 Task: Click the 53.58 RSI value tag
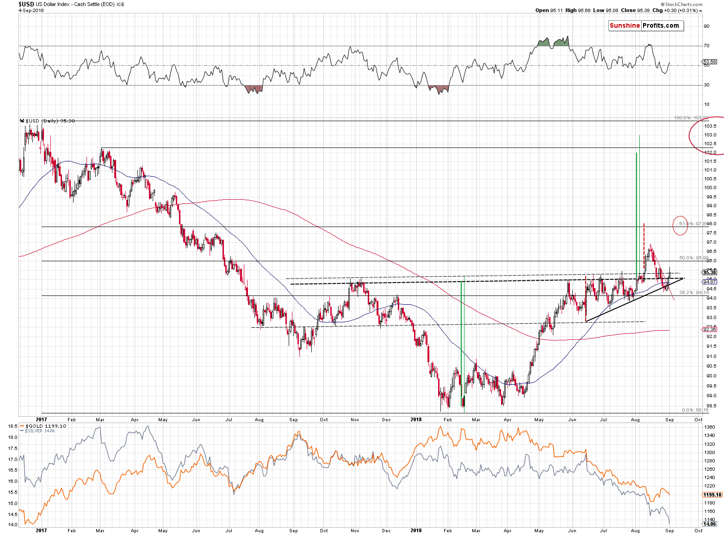point(709,61)
